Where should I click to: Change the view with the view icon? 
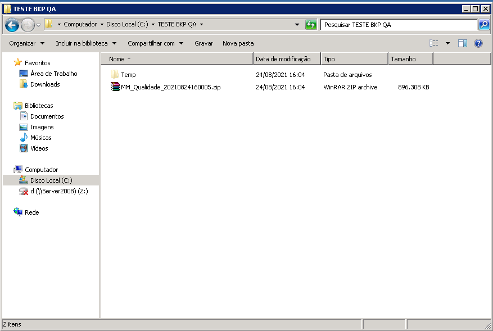pyautogui.click(x=434, y=43)
